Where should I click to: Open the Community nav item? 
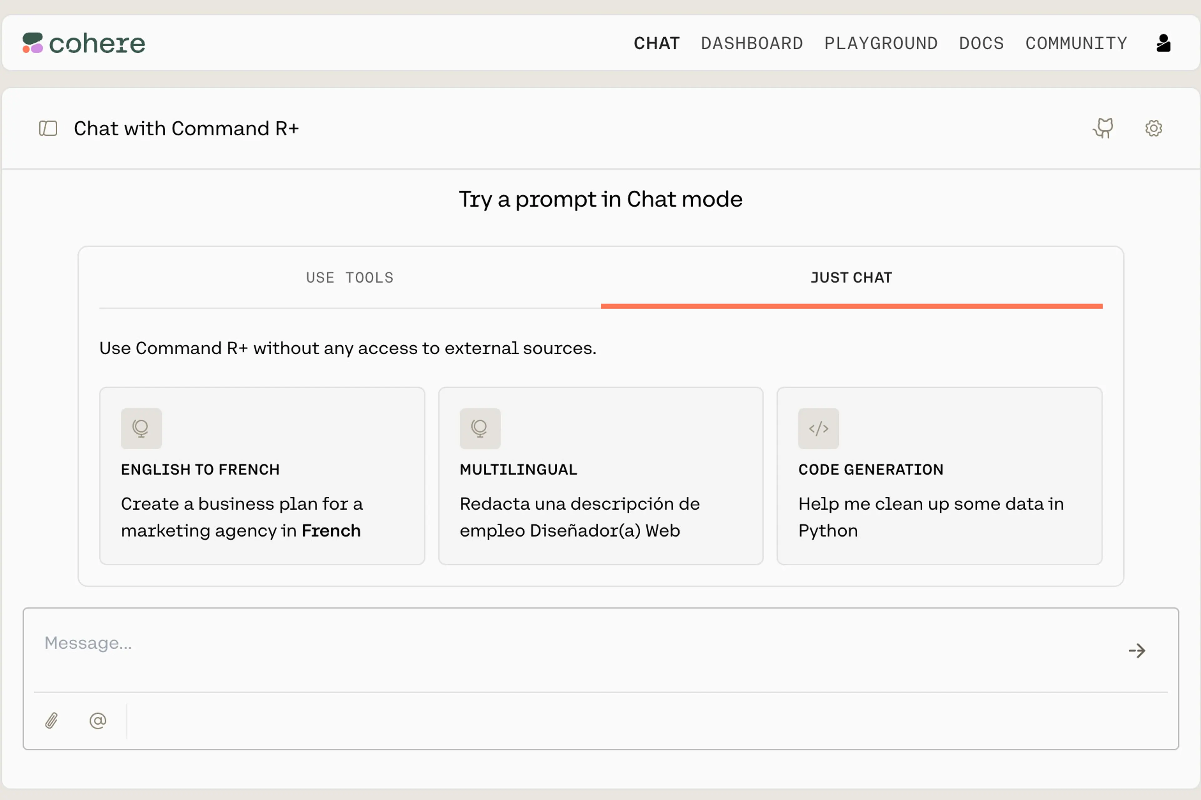pos(1077,43)
